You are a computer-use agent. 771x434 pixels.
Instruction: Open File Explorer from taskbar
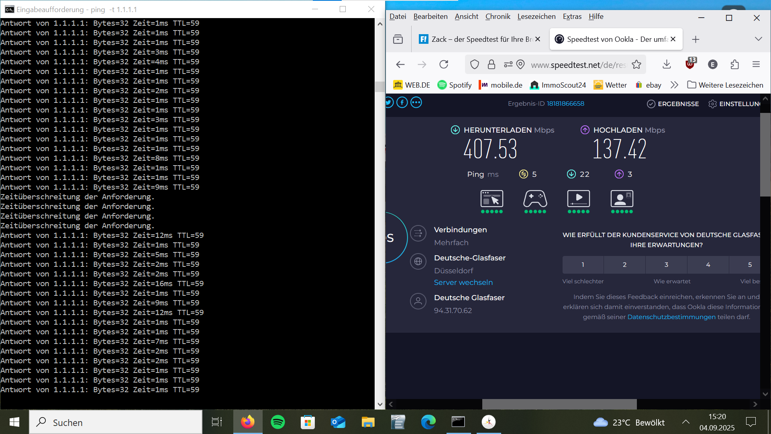(368, 422)
